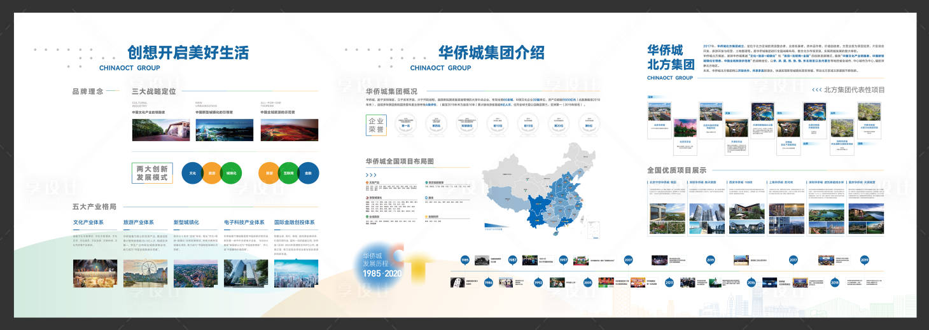The height and width of the screenshot is (330, 929).
Task: Select the 1987 timeline marker
Action: [x=512, y=260]
